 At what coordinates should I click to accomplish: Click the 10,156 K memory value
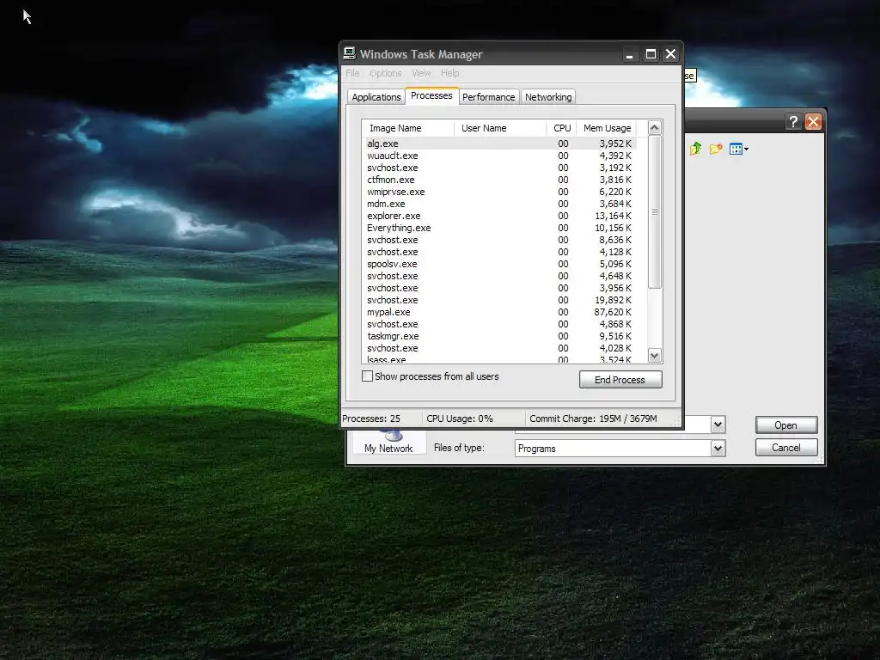point(613,228)
